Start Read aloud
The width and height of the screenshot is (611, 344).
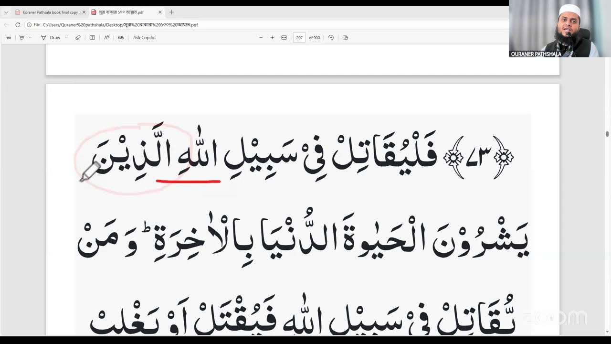click(106, 38)
